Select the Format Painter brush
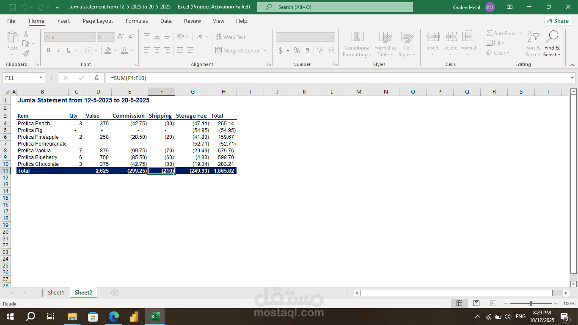Image resolution: width=578 pixels, height=325 pixels. coord(26,53)
